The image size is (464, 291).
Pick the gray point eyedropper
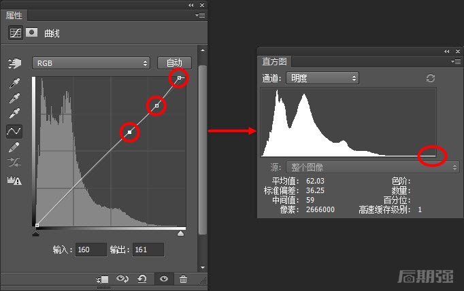[x=14, y=98]
